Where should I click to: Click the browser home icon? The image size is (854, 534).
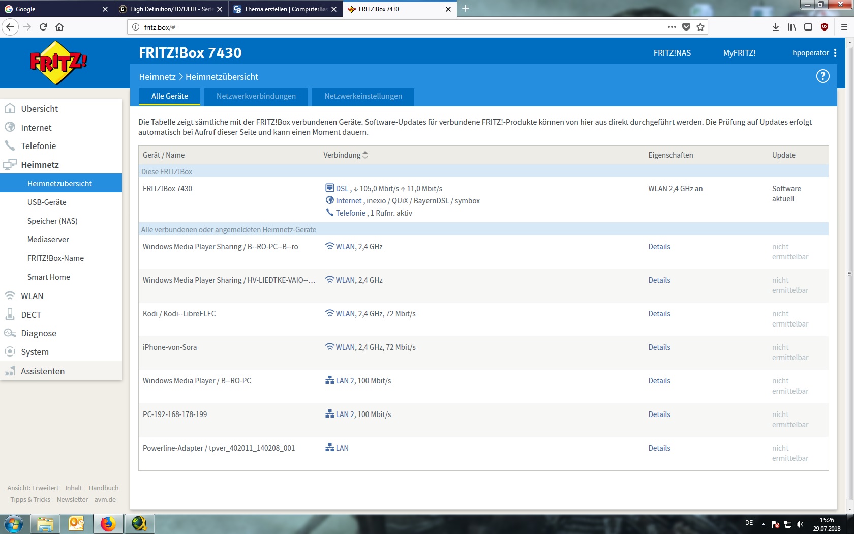pos(59,27)
